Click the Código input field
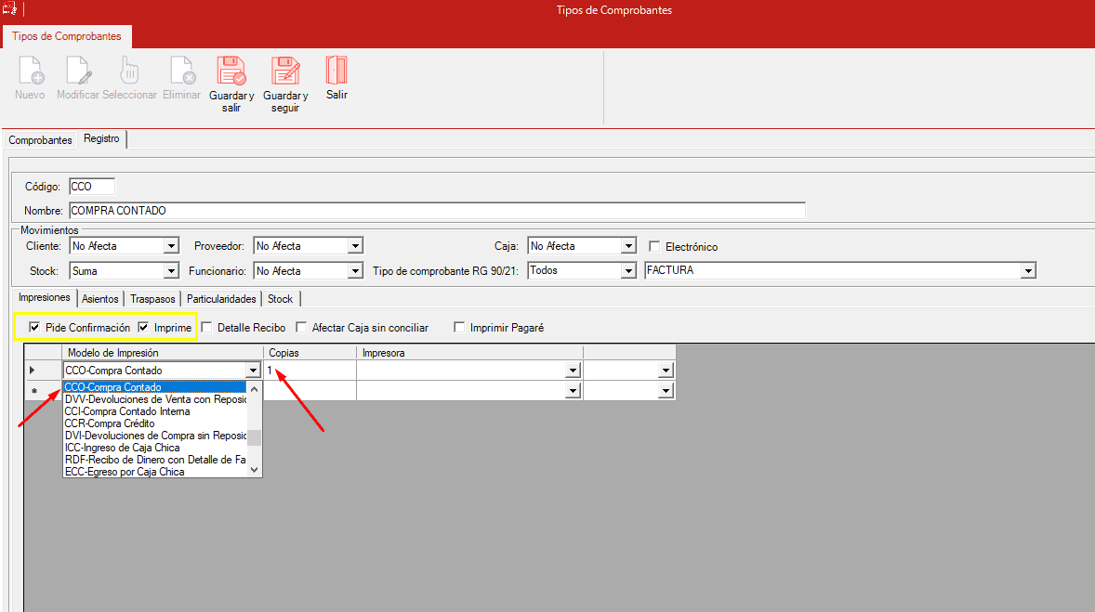Viewport: 1095px width, 612px height. [x=91, y=187]
